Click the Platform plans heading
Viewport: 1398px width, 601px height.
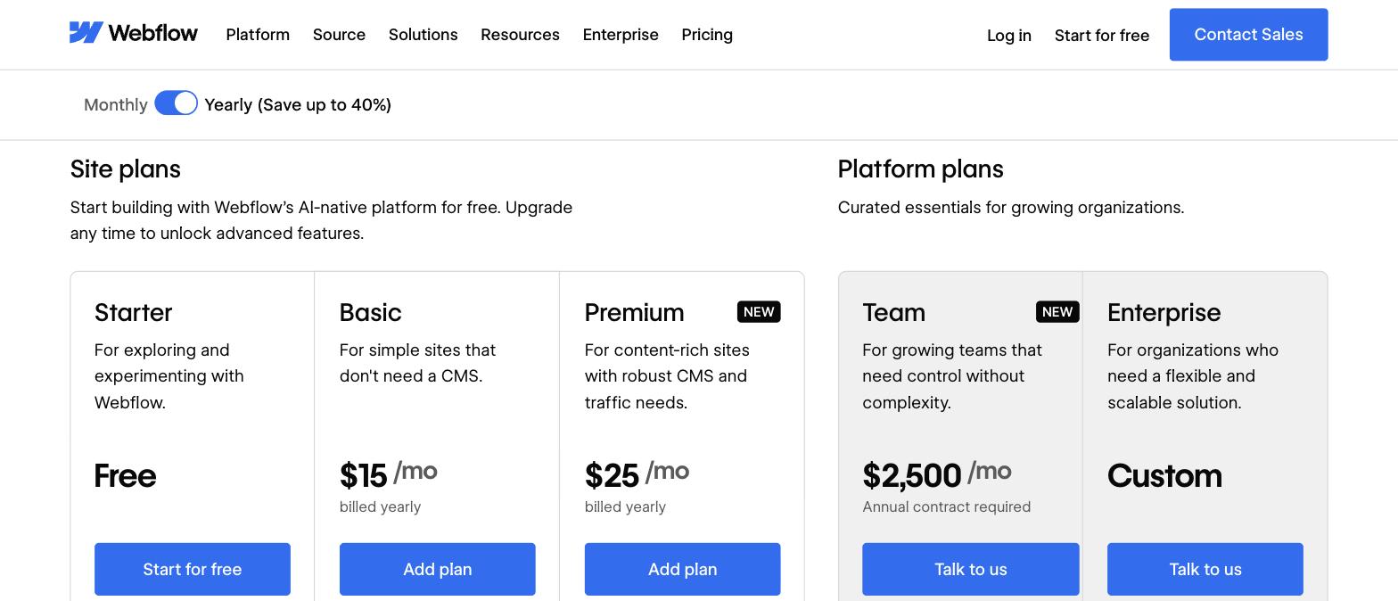920,169
